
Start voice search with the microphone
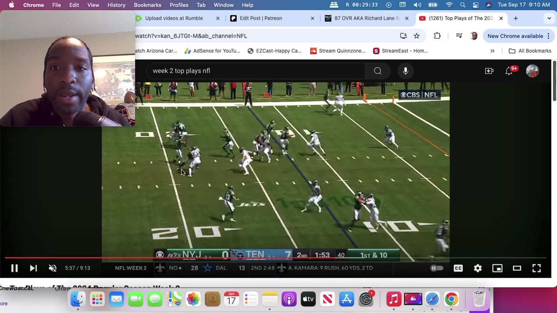(406, 71)
